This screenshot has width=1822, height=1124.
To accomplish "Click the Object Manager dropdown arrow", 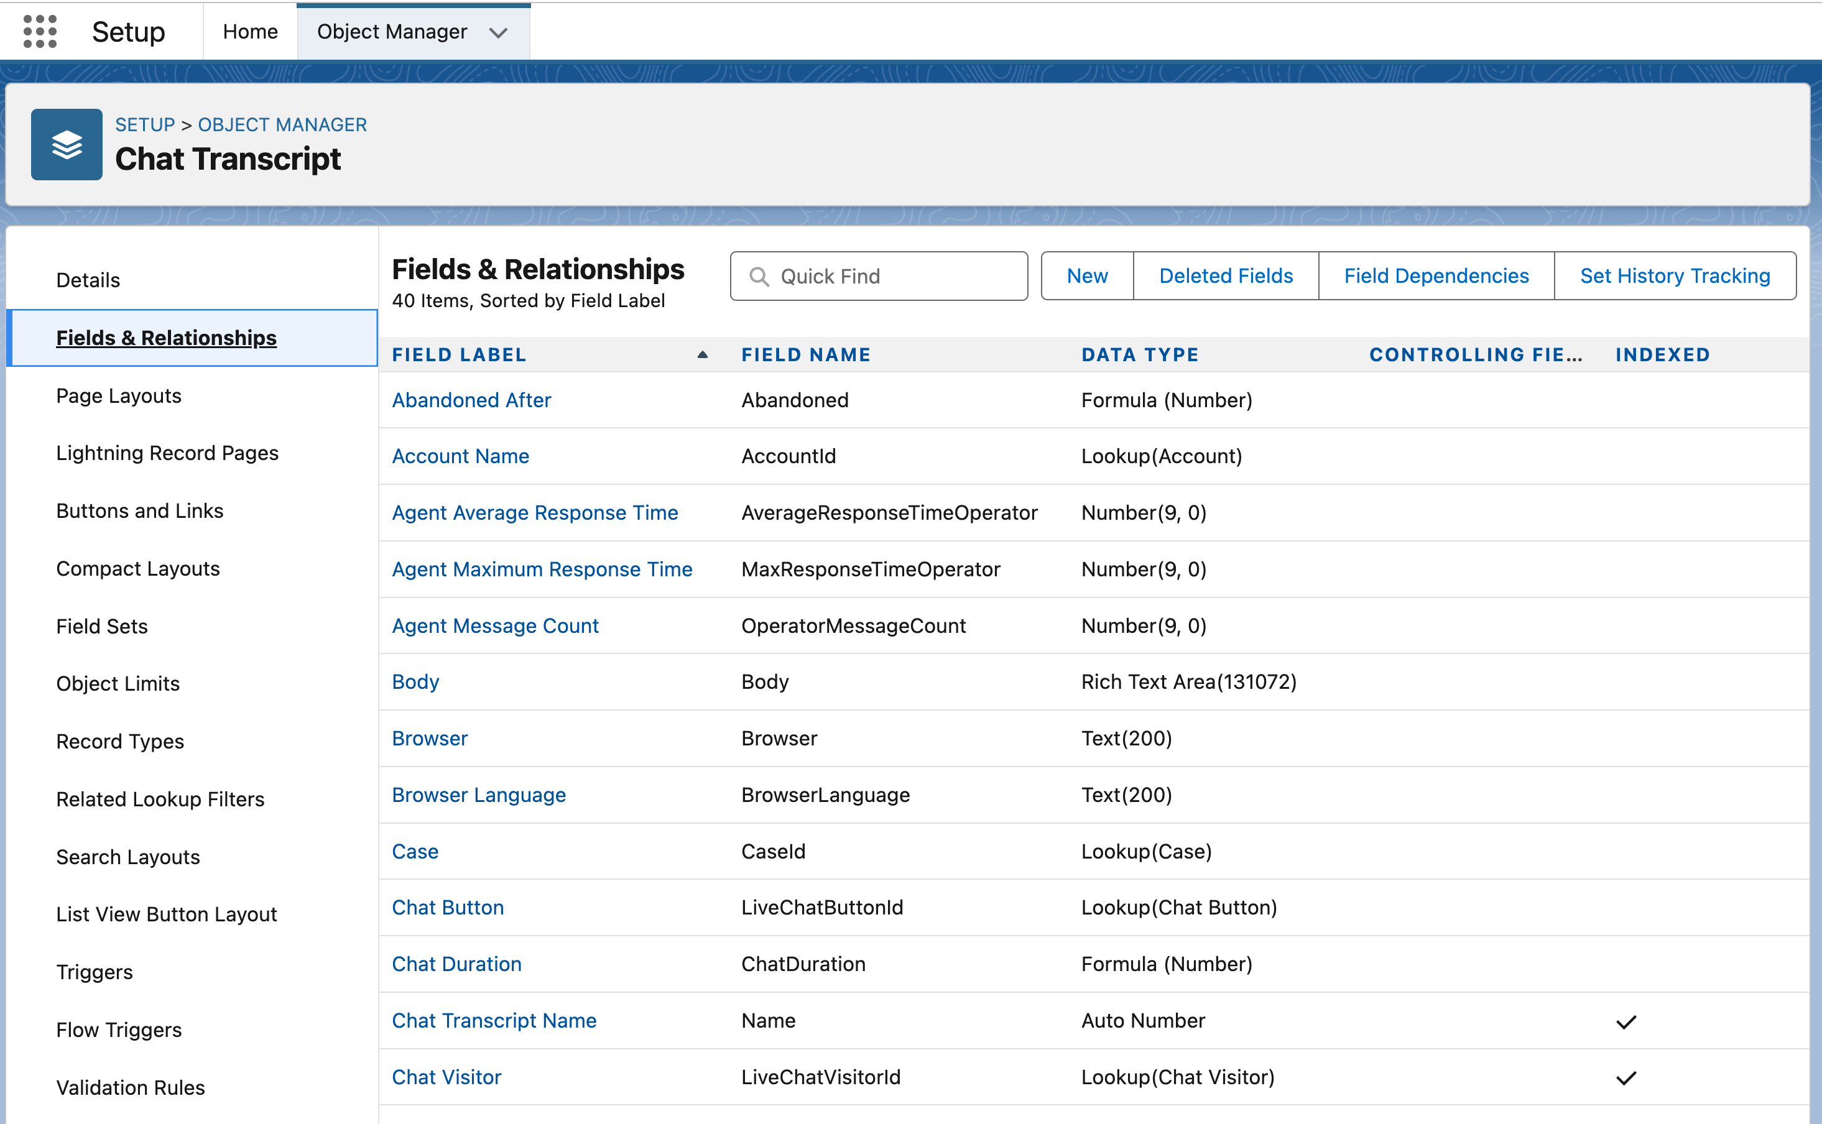I will coord(499,32).
